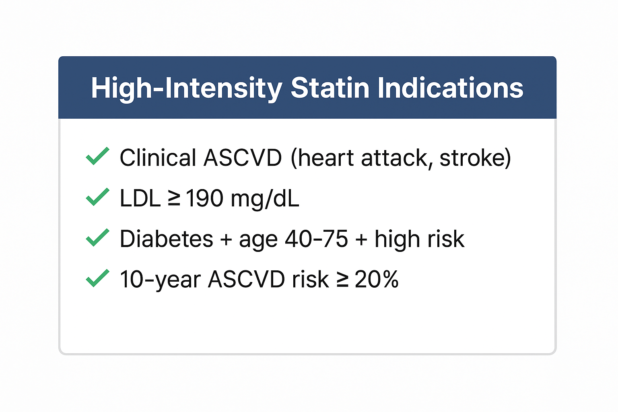Click the "10-year ASCVD risk" text
This screenshot has height=412, width=618.
[224, 279]
